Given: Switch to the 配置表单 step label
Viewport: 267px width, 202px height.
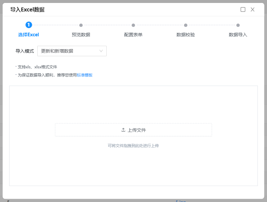Looking at the screenshot, I should [x=133, y=35].
